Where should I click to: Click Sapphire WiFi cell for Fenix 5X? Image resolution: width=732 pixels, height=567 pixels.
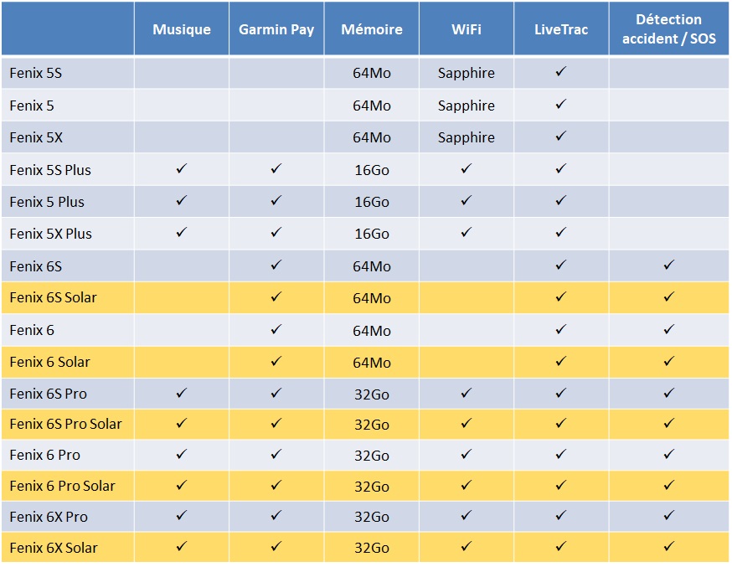(x=466, y=137)
